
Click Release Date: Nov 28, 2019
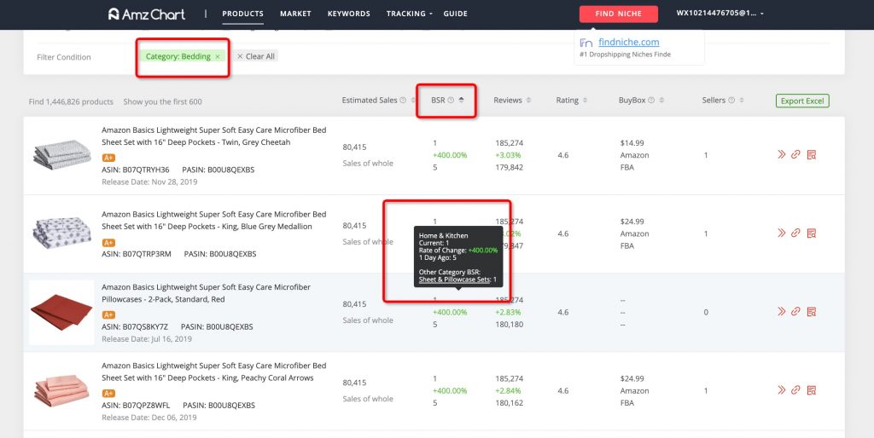149,182
